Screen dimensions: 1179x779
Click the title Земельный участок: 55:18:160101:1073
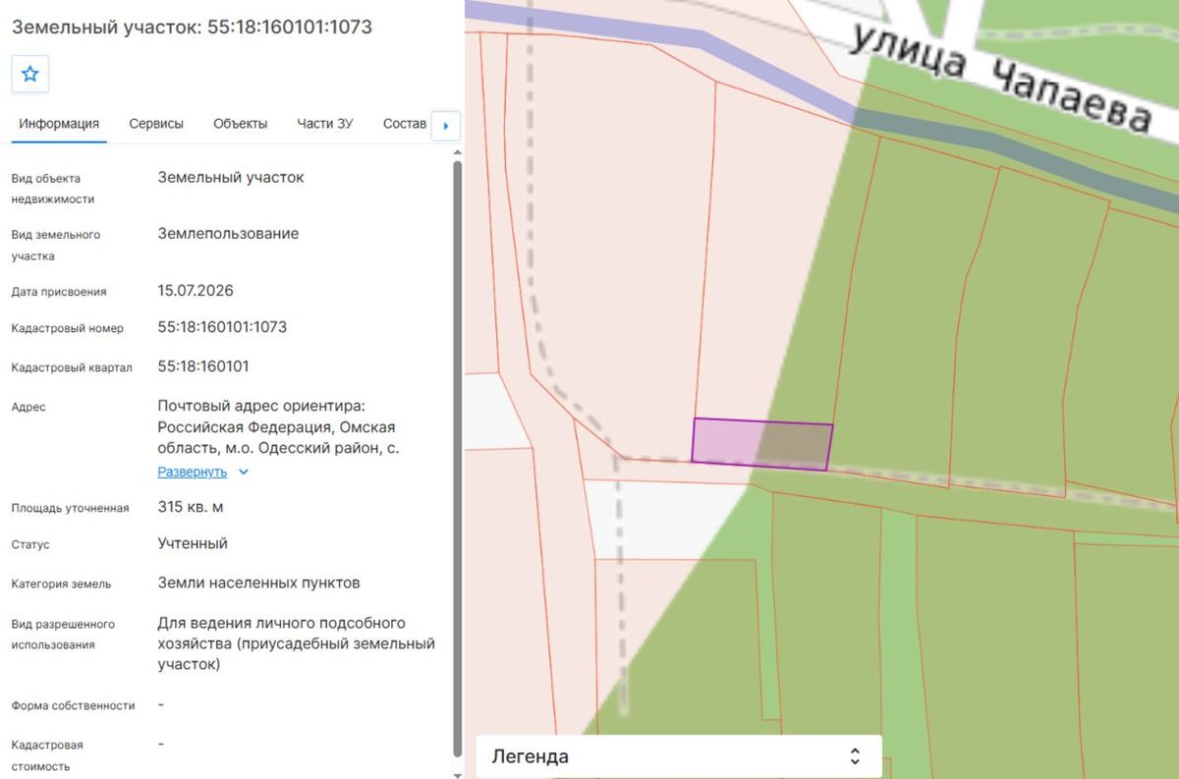tap(192, 27)
